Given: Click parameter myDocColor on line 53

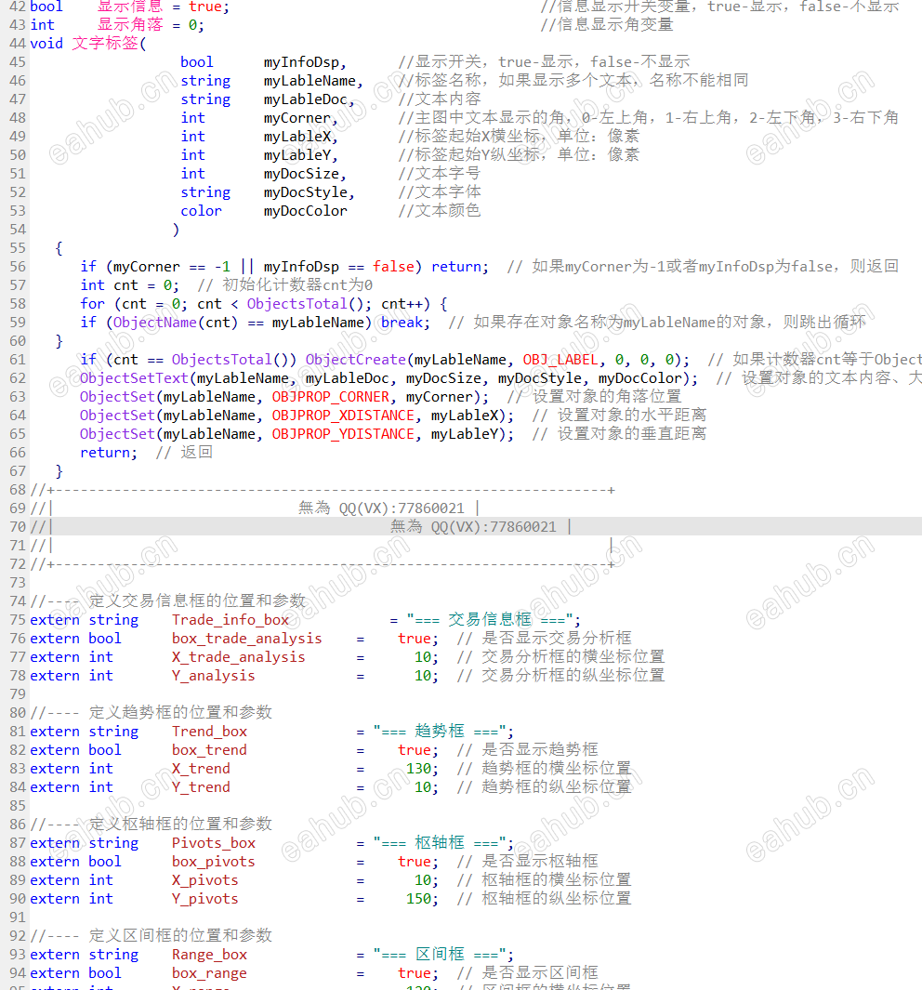Looking at the screenshot, I should (x=306, y=211).
